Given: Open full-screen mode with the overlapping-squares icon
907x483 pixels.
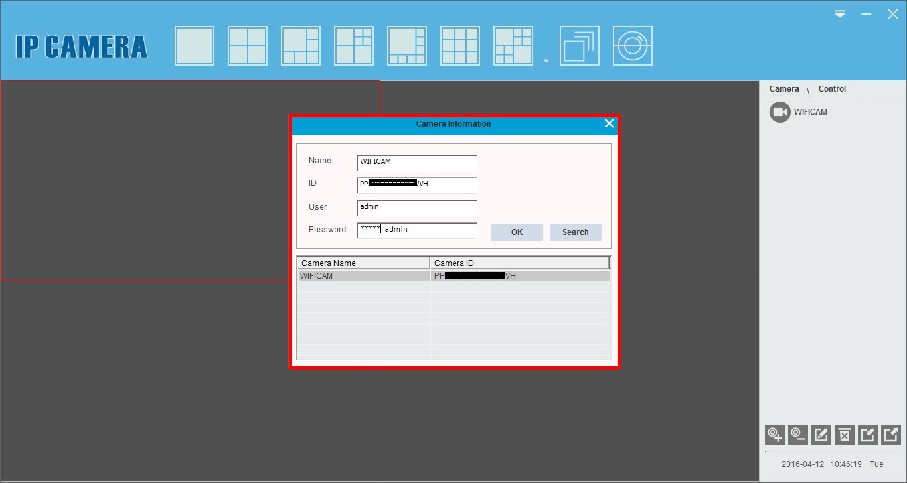Looking at the screenshot, I should (x=579, y=45).
